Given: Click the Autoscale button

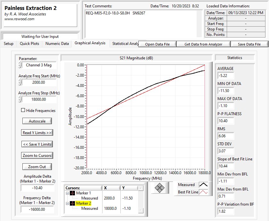Looking at the screenshot, I should pos(37,121).
